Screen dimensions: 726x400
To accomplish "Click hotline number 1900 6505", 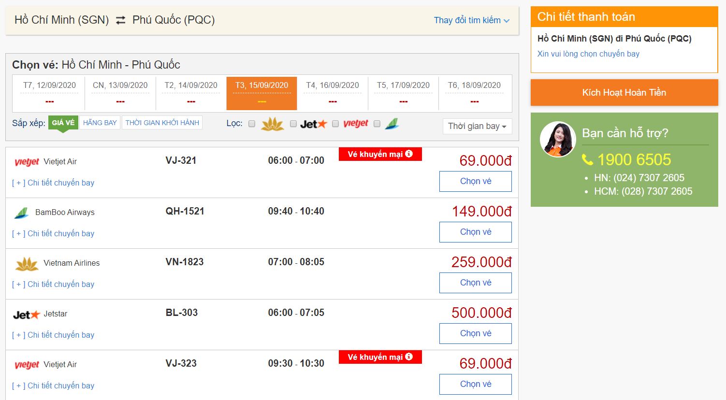I will [x=634, y=159].
